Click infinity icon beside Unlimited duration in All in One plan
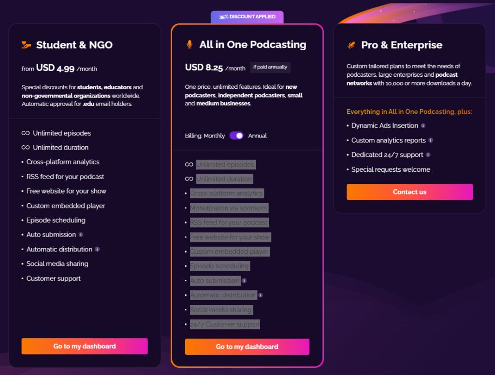The height and width of the screenshot is (375, 495). tap(189, 179)
